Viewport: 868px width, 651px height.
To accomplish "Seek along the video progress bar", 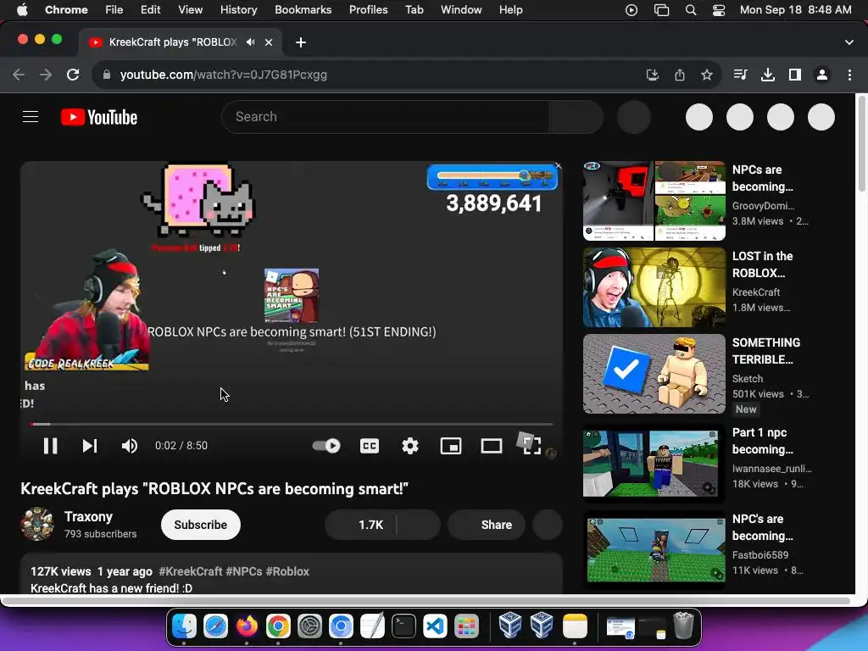I will (292, 424).
